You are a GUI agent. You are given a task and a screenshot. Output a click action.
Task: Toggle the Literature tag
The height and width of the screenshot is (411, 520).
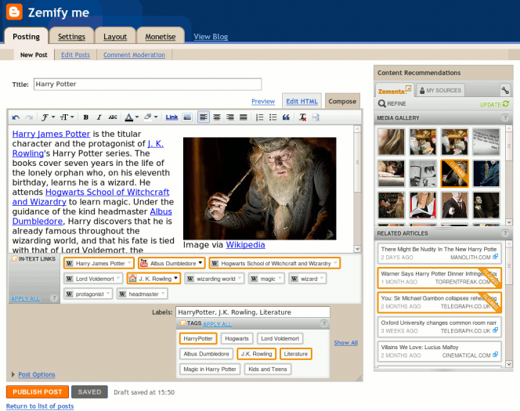pos(296,354)
